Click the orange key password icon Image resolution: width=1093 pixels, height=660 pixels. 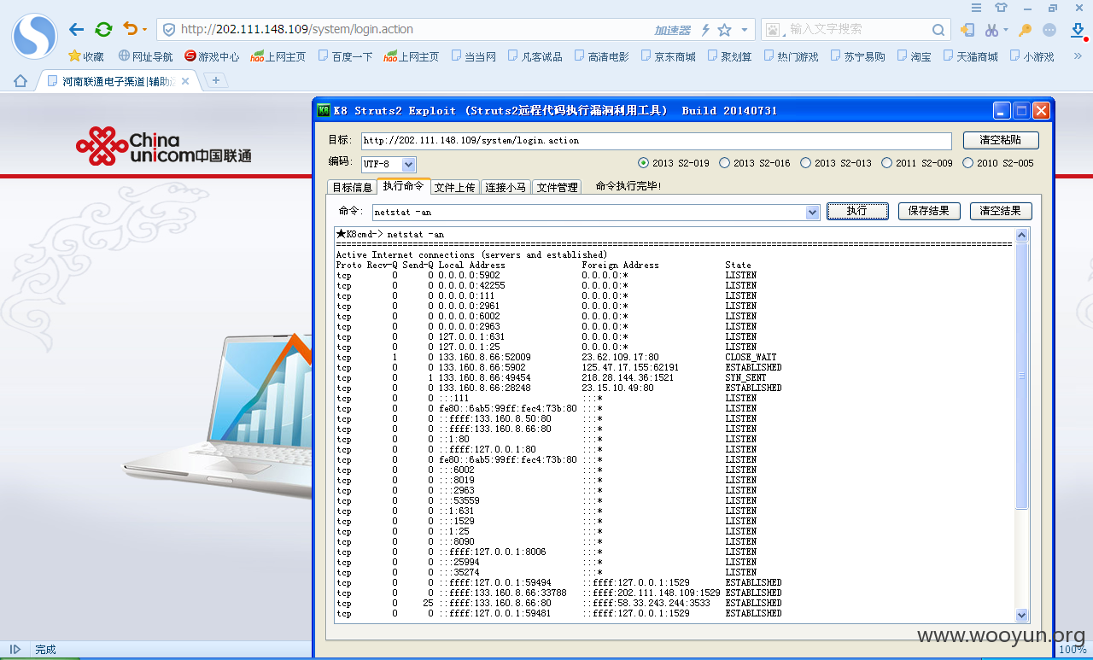coord(1026,30)
